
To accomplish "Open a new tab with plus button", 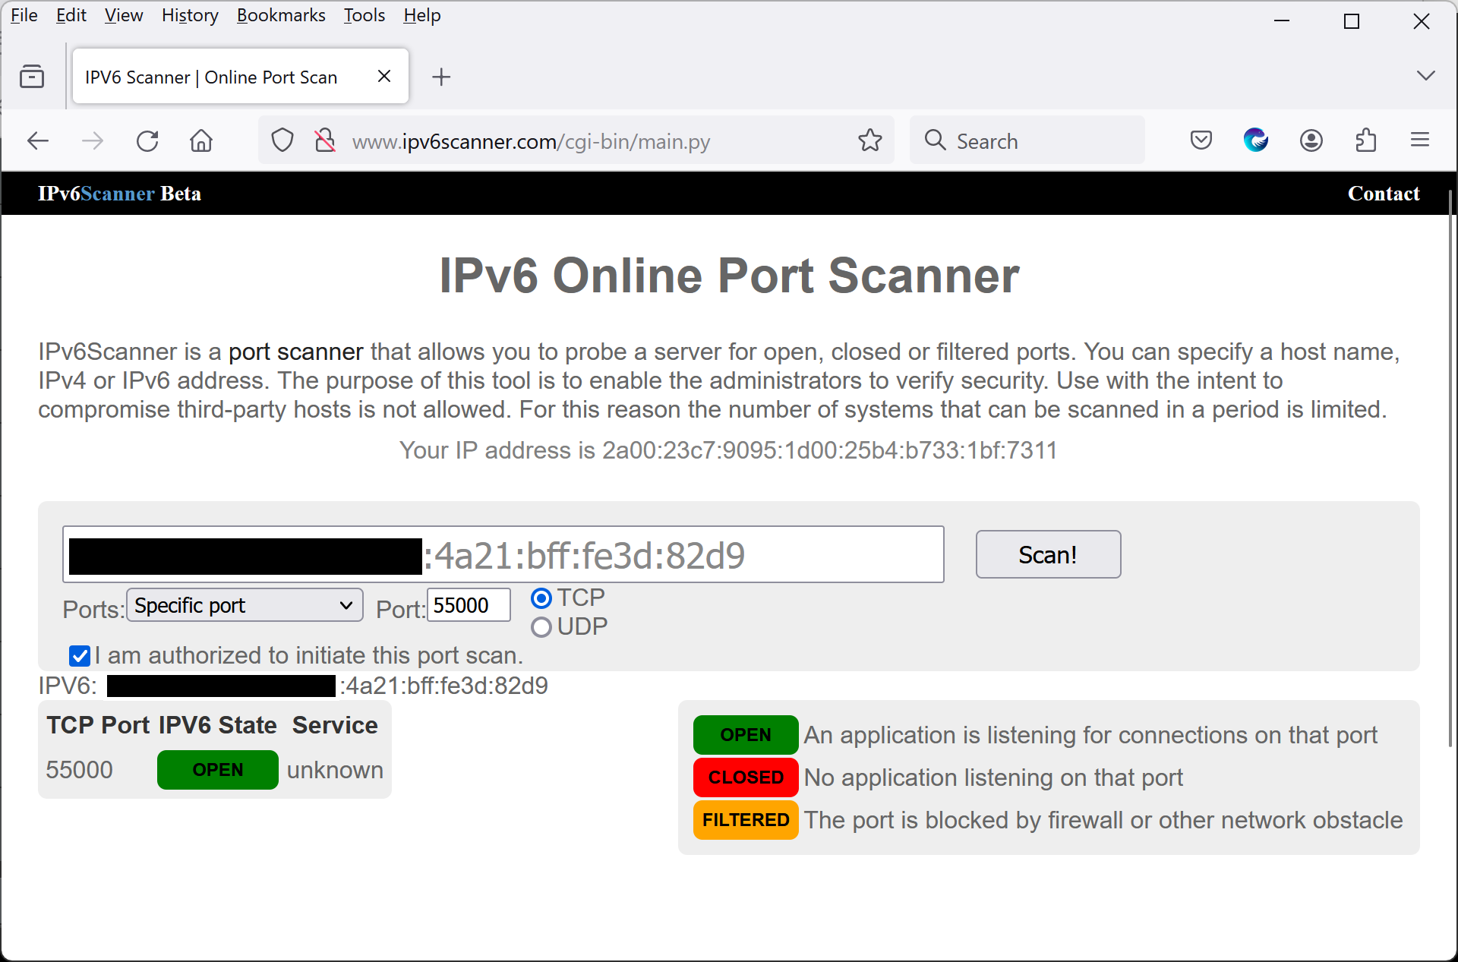I will tap(441, 77).
